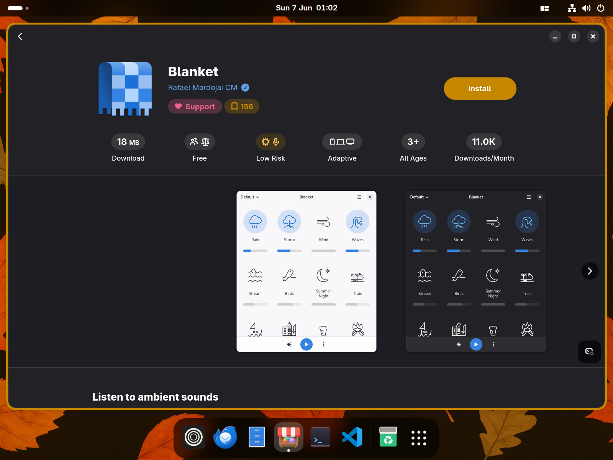Screen dimensions: 613x460
Task: Install the Blanket app
Action: coord(480,89)
